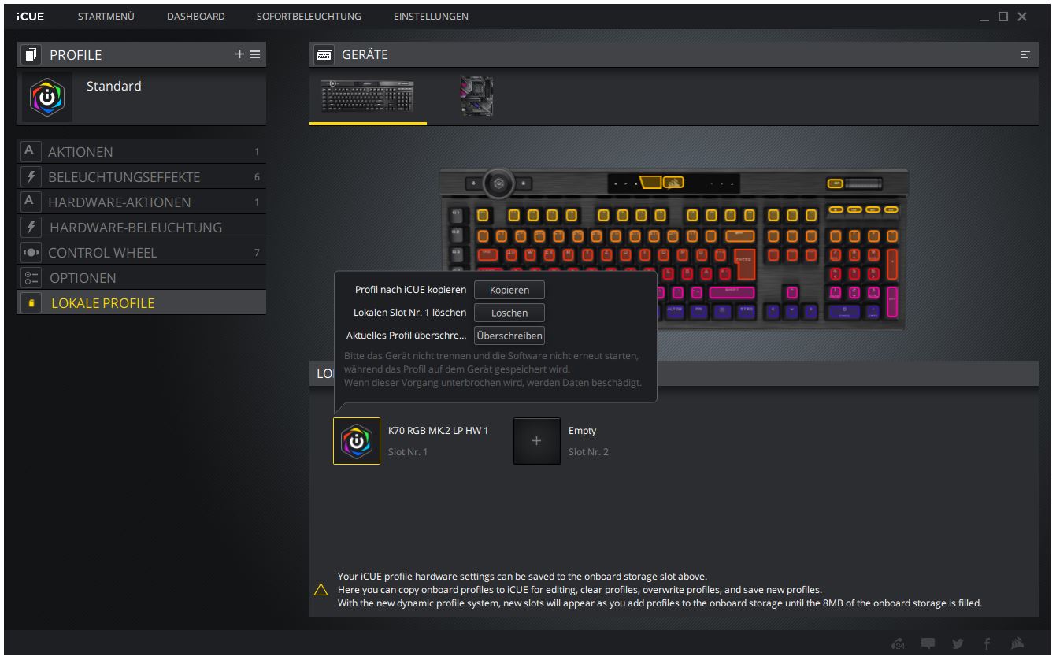Select the K70 RGB MK.2 LP HW 1 slot icon
1056x660 pixels.
[x=357, y=441]
